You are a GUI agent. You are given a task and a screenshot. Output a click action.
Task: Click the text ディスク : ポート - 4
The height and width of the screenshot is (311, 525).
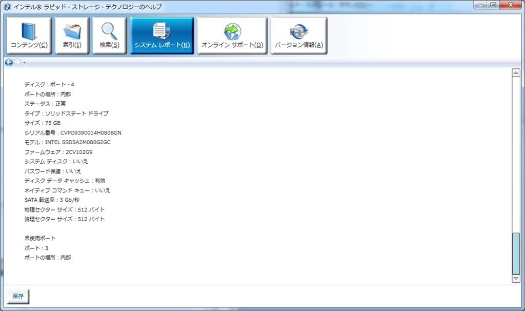pyautogui.click(x=49, y=85)
